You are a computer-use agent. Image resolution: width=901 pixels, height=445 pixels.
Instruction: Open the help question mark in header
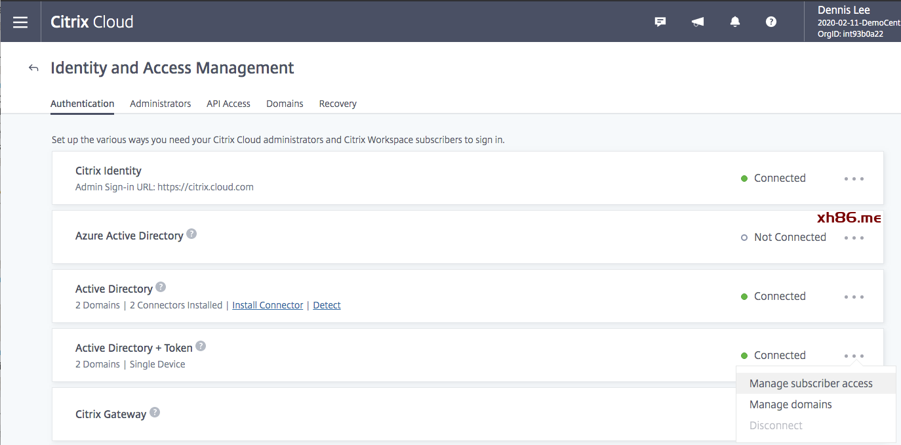pyautogui.click(x=771, y=22)
